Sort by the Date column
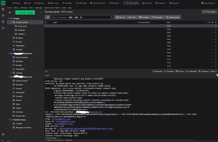The height and width of the screenshot is (142, 218). [x=187, y=22]
